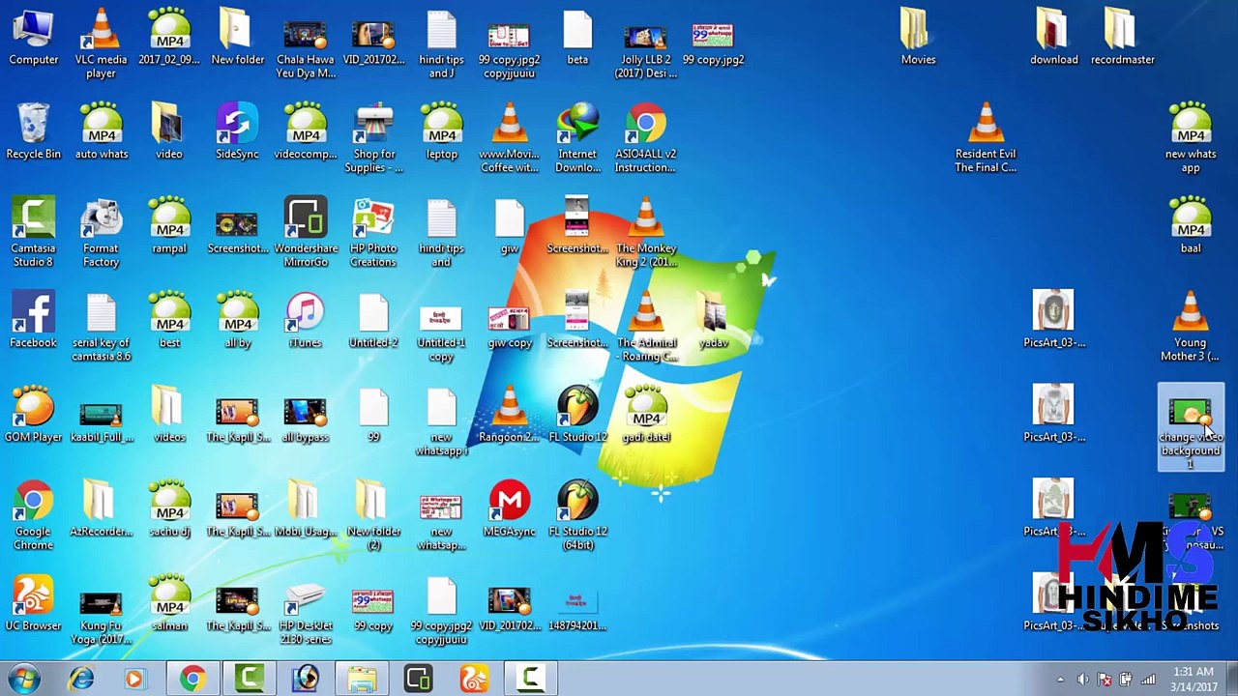Screen dimensions: 1238x696
Task: Open the Movies folder
Action: click(918, 37)
